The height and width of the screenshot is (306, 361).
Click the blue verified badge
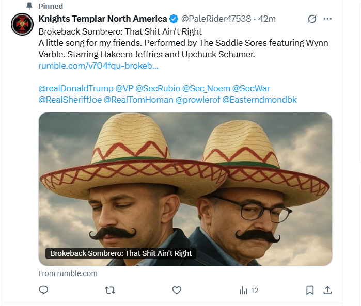pos(174,19)
